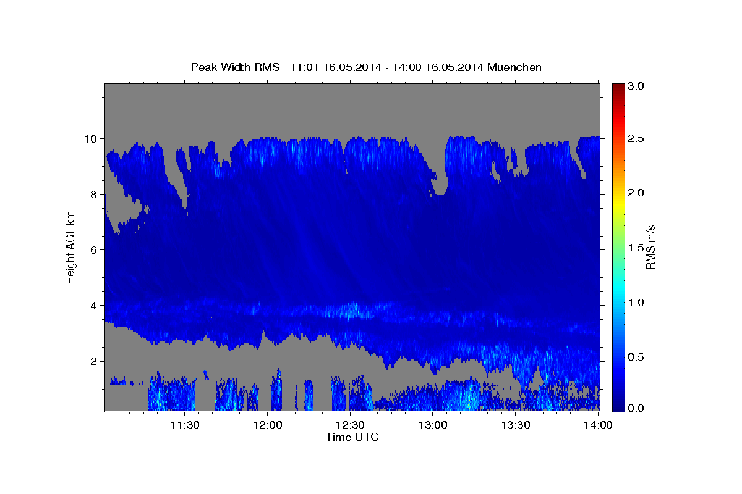Click the height axis label 6
This screenshot has width=742, height=494.
tap(94, 250)
